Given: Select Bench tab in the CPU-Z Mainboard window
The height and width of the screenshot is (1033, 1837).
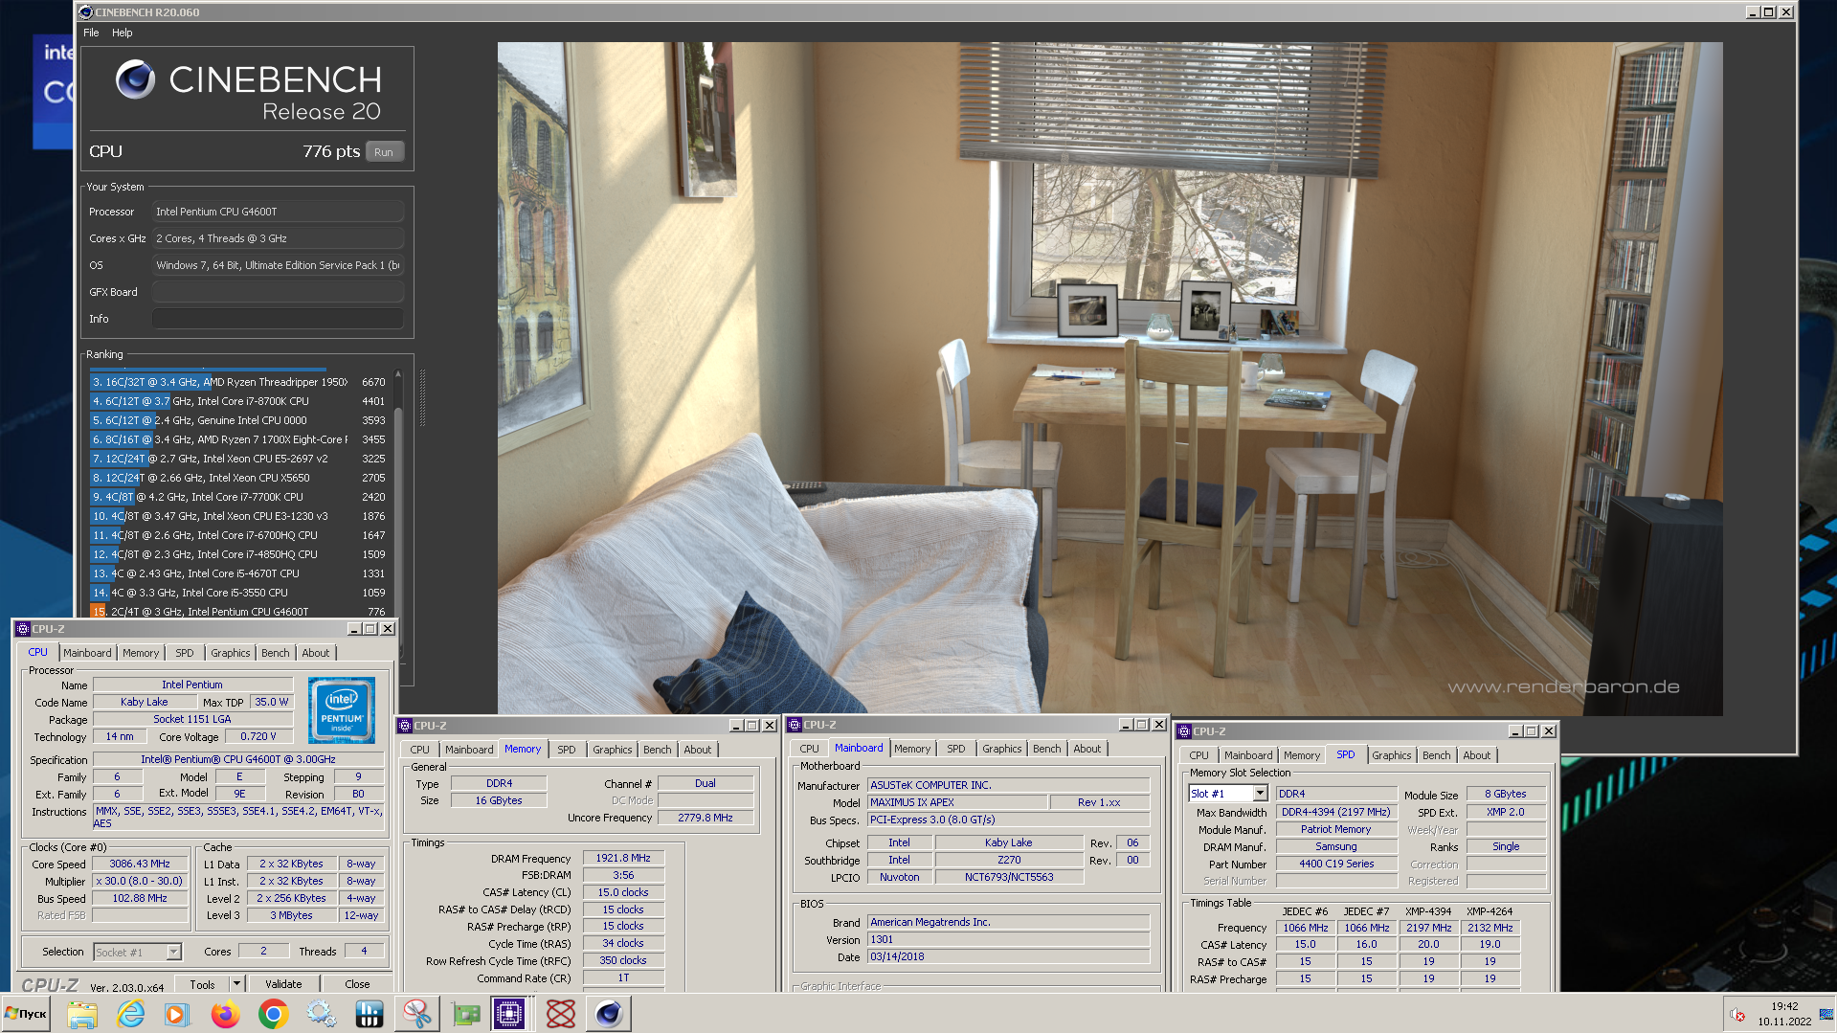Looking at the screenshot, I should 1047,749.
